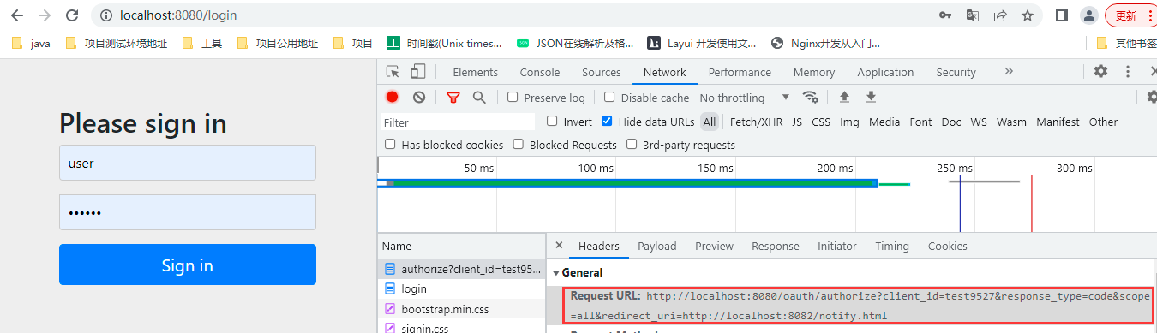This screenshot has width=1157, height=333.
Task: Open the Initiator tab of request
Action: click(837, 246)
